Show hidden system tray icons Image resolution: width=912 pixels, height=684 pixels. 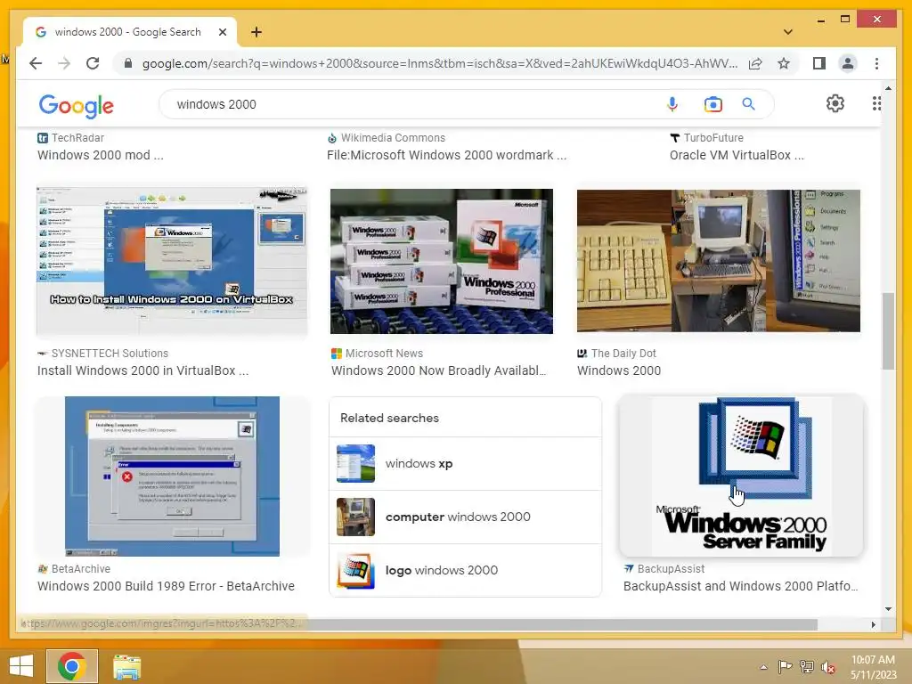pos(763,667)
